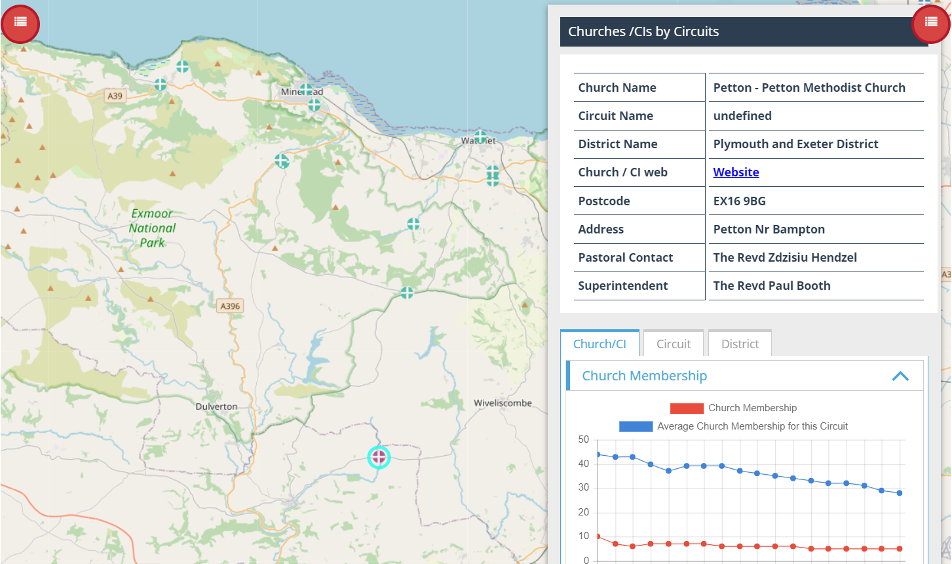Click the church marker nearest the A39 label
This screenshot has width=952, height=564.
(x=161, y=85)
